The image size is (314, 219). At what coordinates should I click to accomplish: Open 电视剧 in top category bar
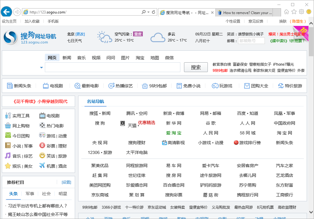53,86
